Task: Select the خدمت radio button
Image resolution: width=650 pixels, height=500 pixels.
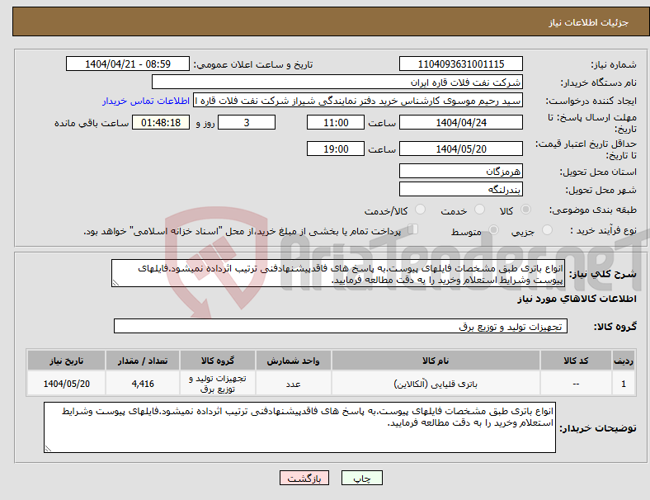Action: click(x=479, y=210)
